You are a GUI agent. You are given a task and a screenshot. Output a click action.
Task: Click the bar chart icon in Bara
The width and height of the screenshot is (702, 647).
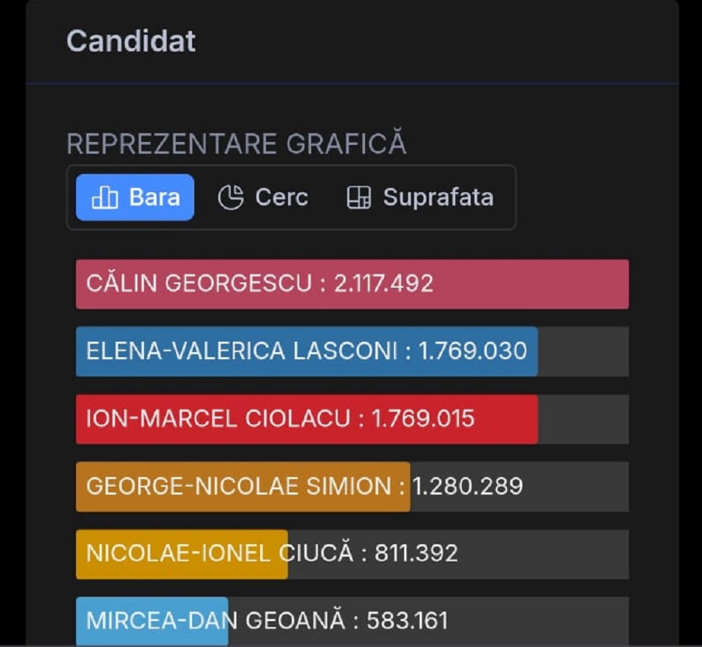tap(104, 197)
